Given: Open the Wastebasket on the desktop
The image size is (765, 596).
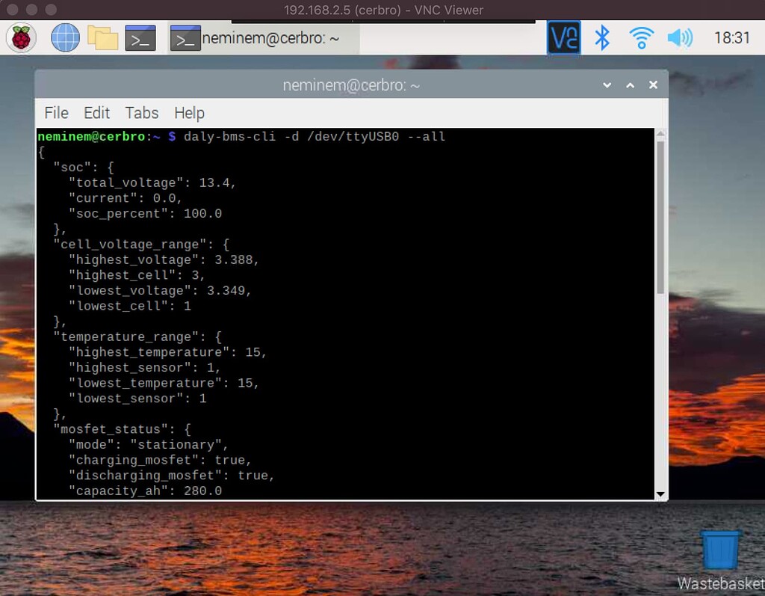Looking at the screenshot, I should click(x=719, y=550).
